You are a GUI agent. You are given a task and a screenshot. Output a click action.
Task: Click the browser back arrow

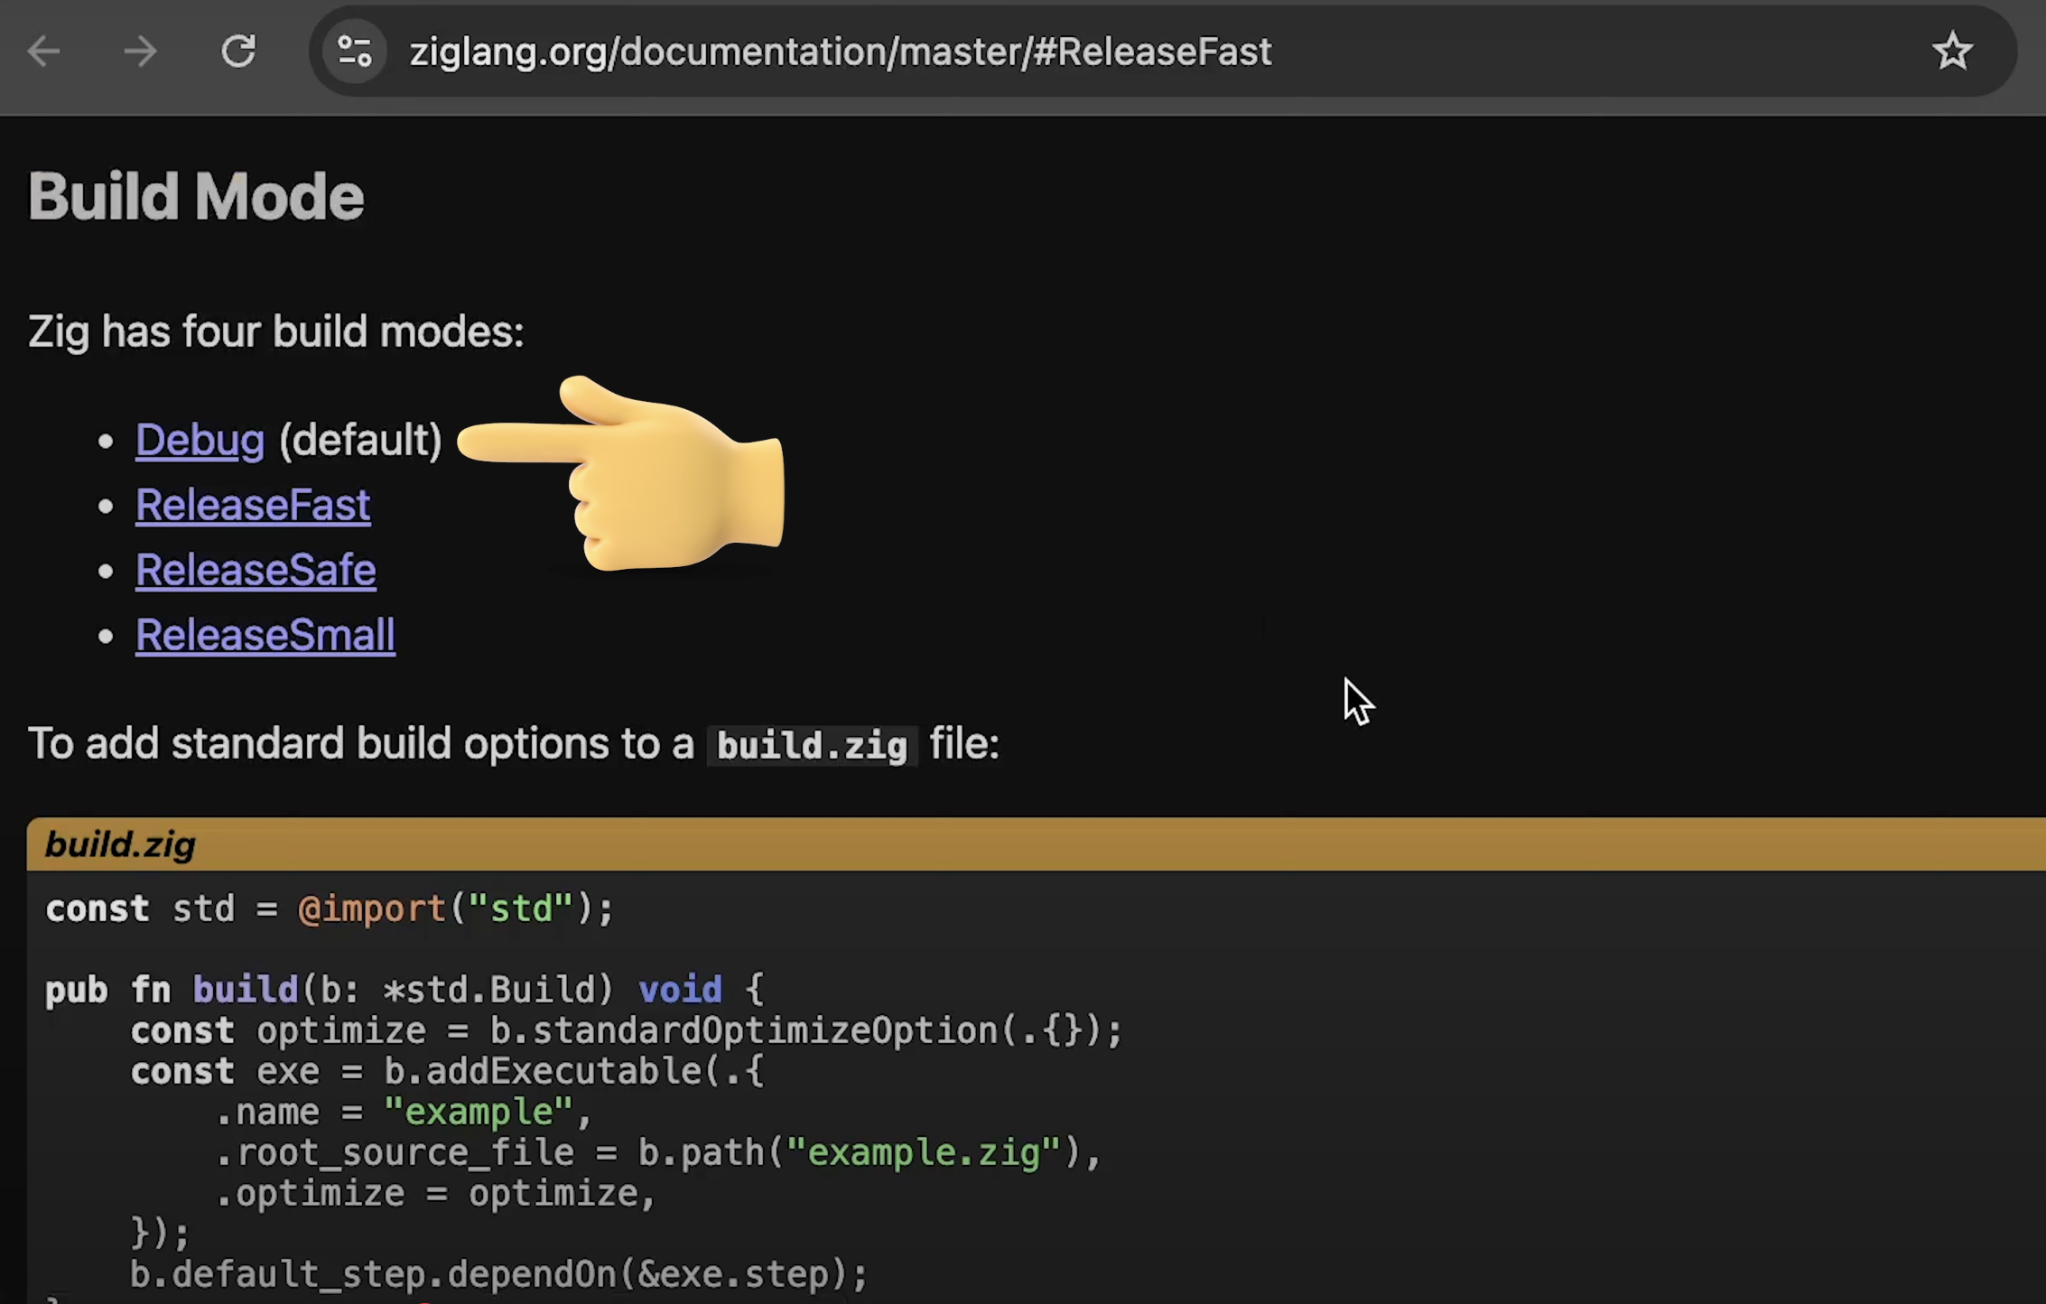tap(43, 51)
